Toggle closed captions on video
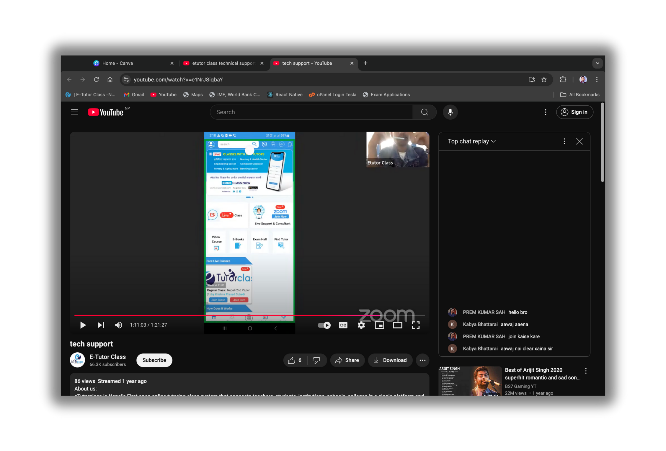 tap(343, 325)
